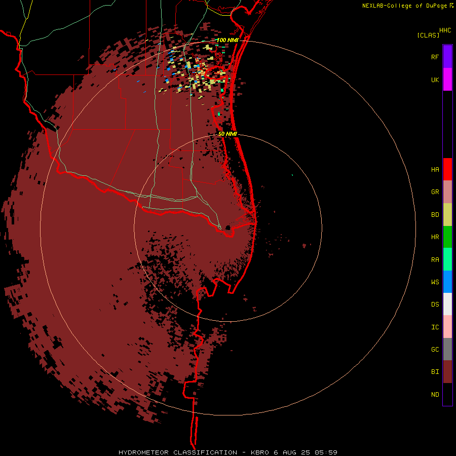Click the HYDROMETEOR CLASSIFICATION KBRO title text
The width and height of the screenshot is (456, 456).
click(x=227, y=452)
